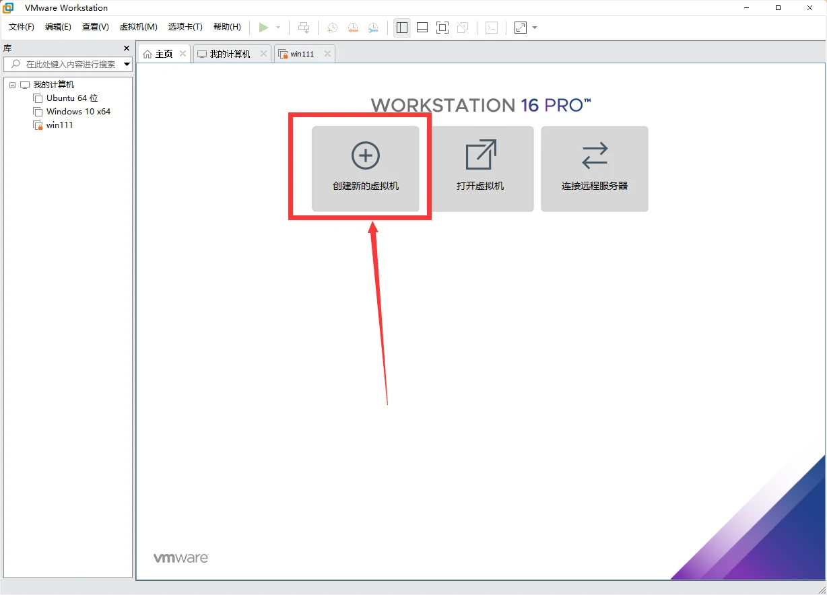Close the win111 tab

click(x=327, y=54)
